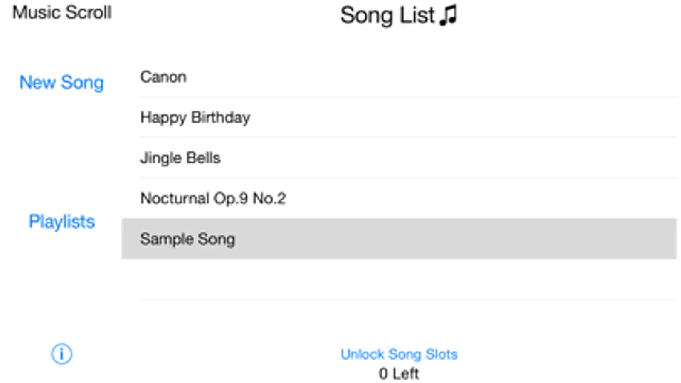Click the Music Scroll app title
This screenshot has width=681, height=383.
62,12
